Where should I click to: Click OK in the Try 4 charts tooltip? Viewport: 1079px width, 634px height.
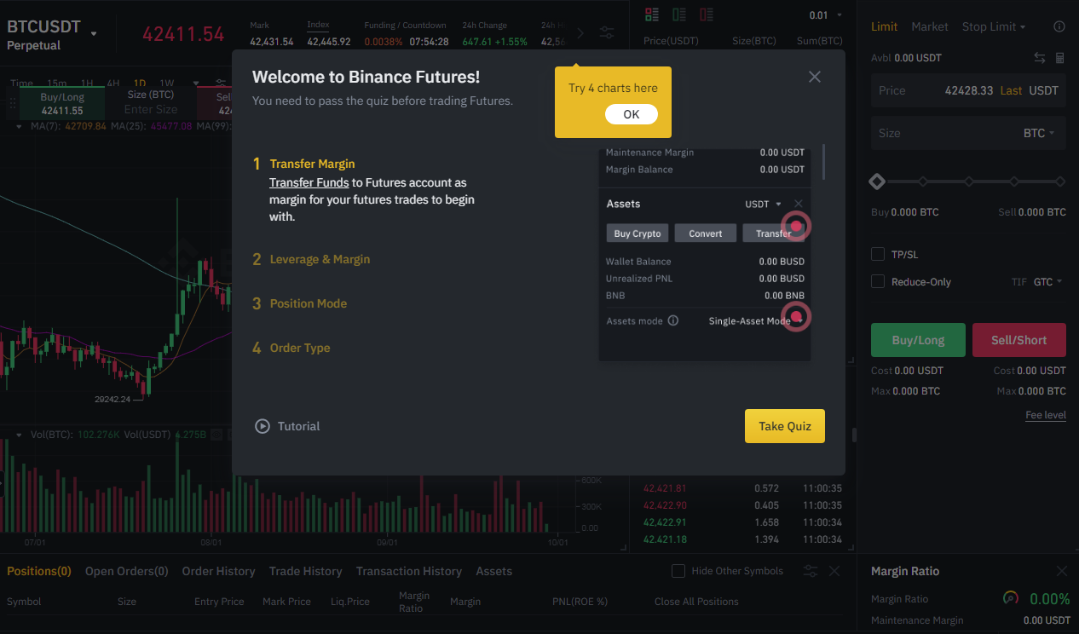(632, 114)
